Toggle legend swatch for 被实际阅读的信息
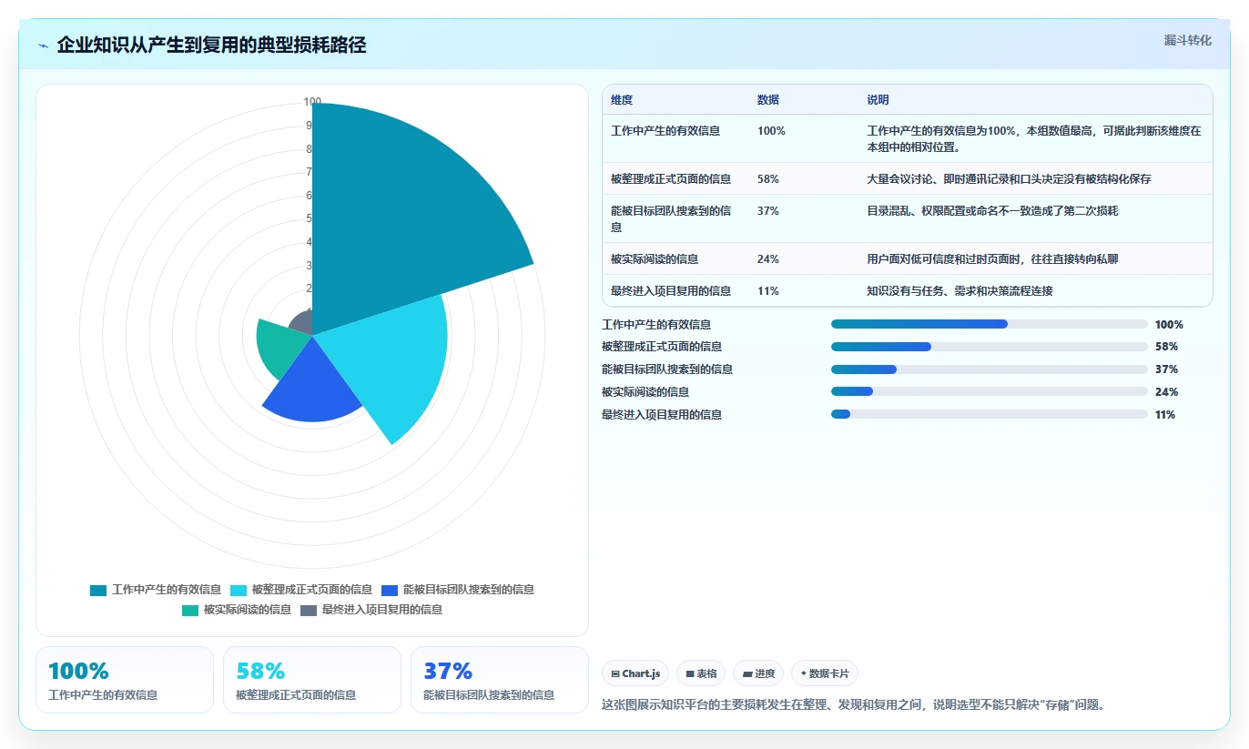The image size is (1249, 749). (190, 610)
